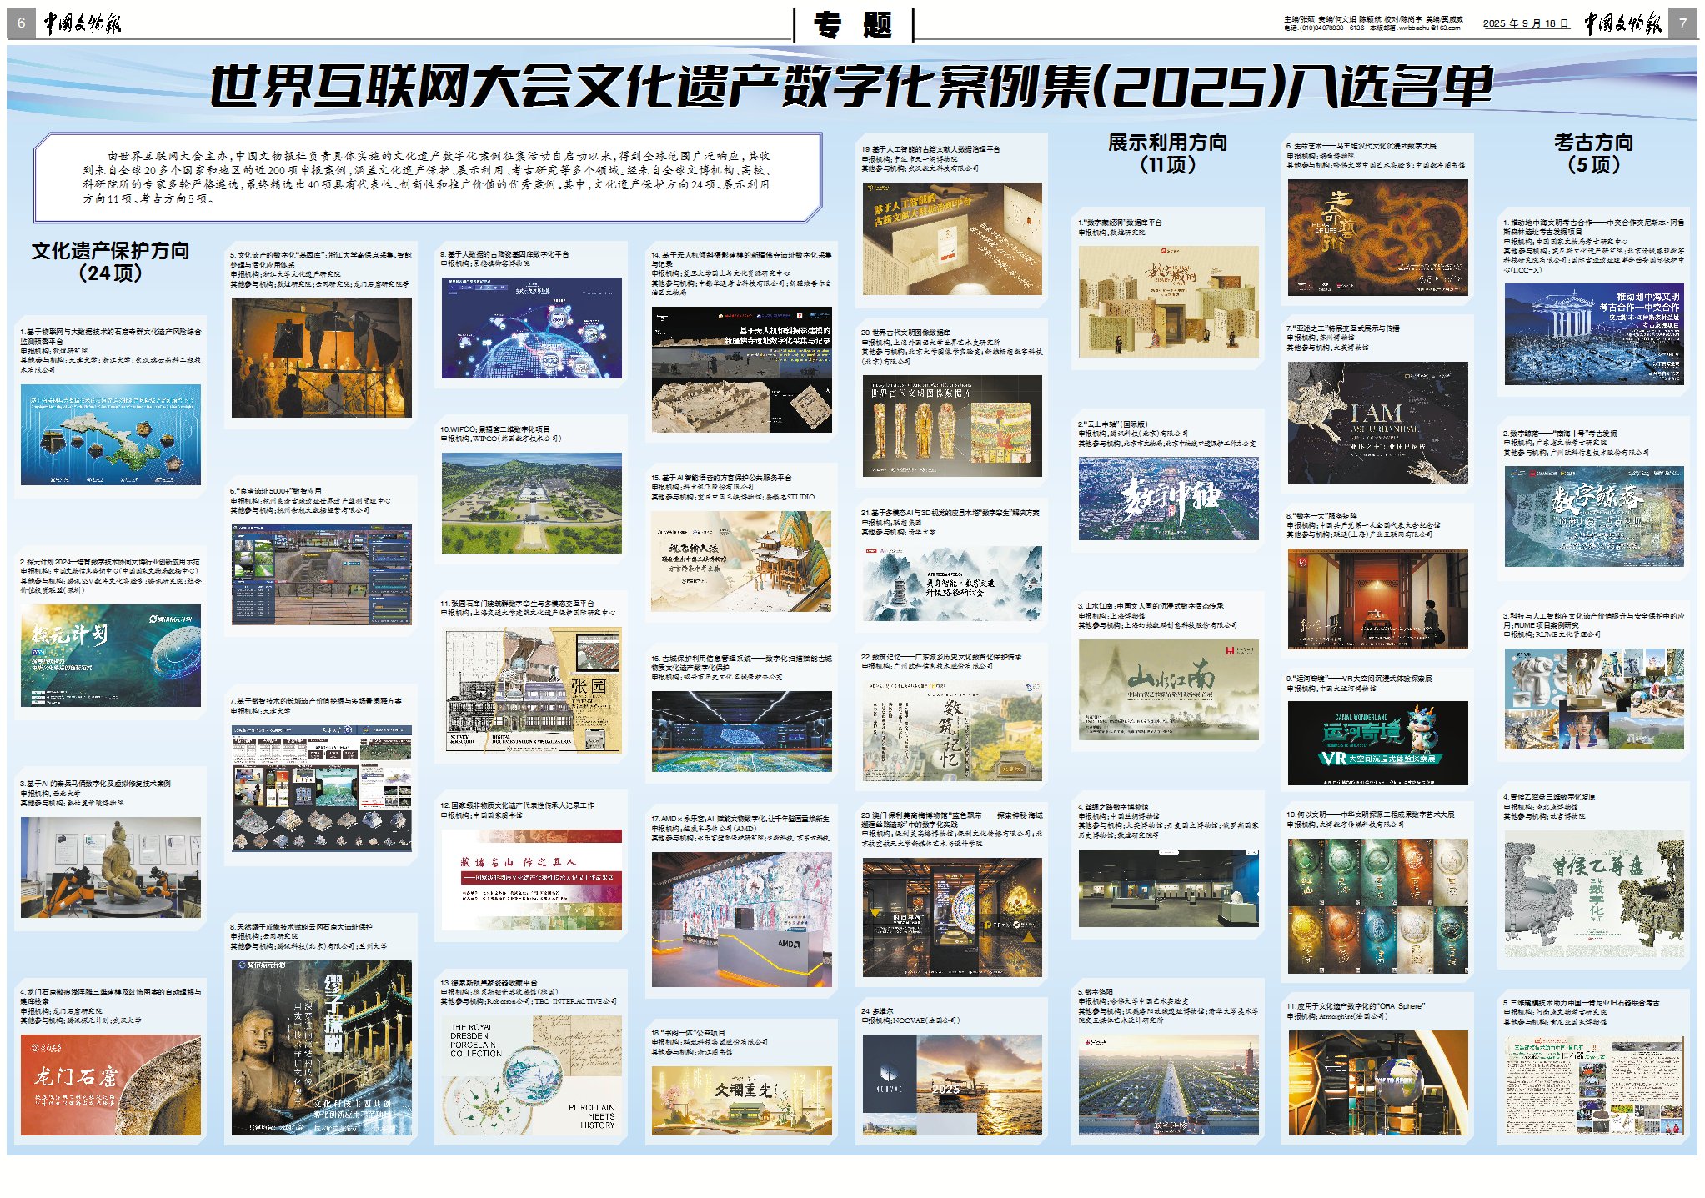Click the main headline 世界互联网大会 title
Viewport: 1705px width, 1198px height.
pos(850,86)
